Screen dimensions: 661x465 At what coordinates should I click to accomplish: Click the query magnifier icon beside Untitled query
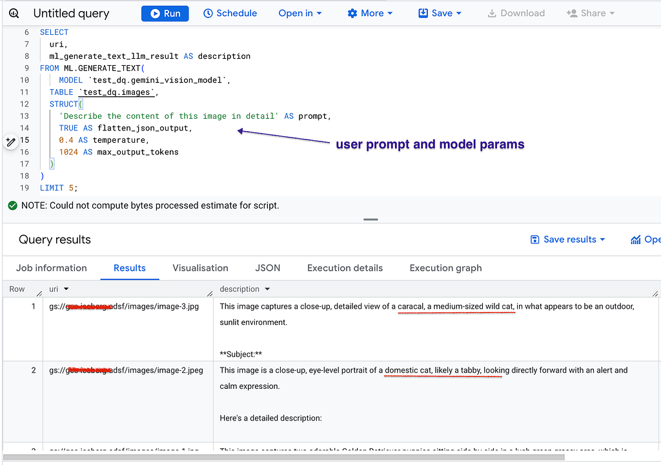click(x=14, y=13)
